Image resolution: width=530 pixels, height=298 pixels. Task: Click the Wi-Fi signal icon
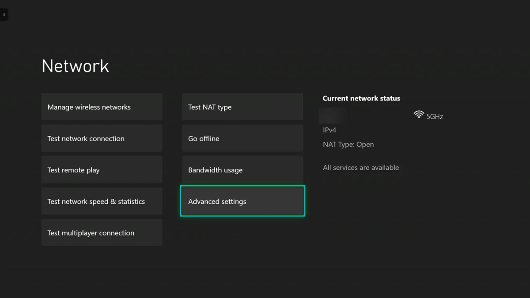pyautogui.click(x=419, y=115)
